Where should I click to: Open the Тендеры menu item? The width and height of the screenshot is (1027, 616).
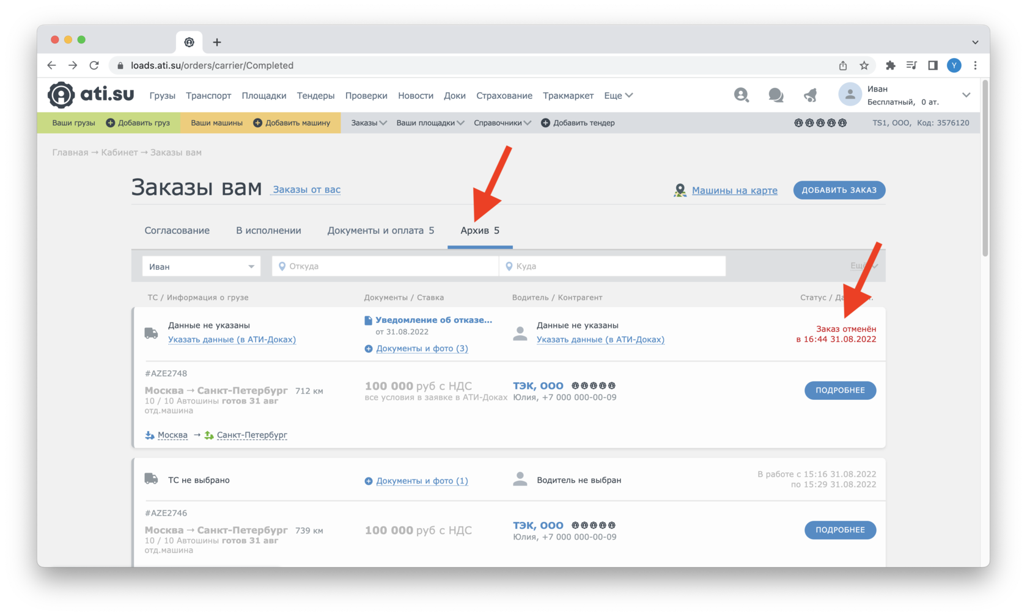(x=315, y=96)
